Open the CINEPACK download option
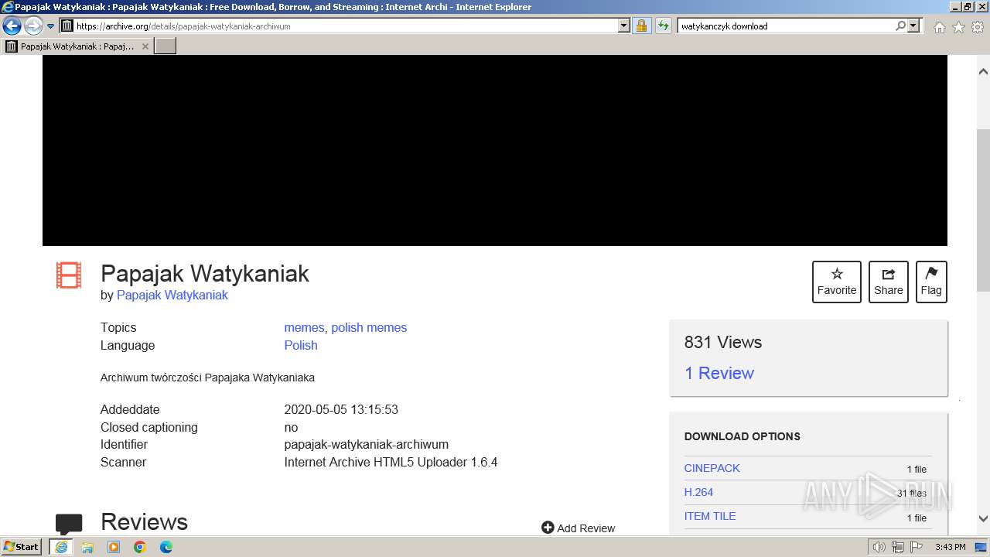 712,468
